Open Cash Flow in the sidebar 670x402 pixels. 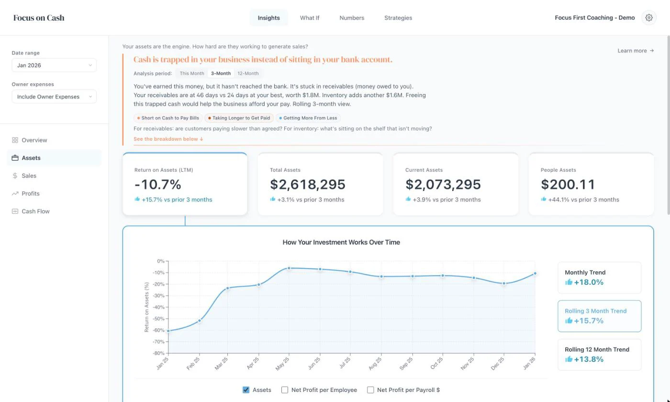coord(54,211)
